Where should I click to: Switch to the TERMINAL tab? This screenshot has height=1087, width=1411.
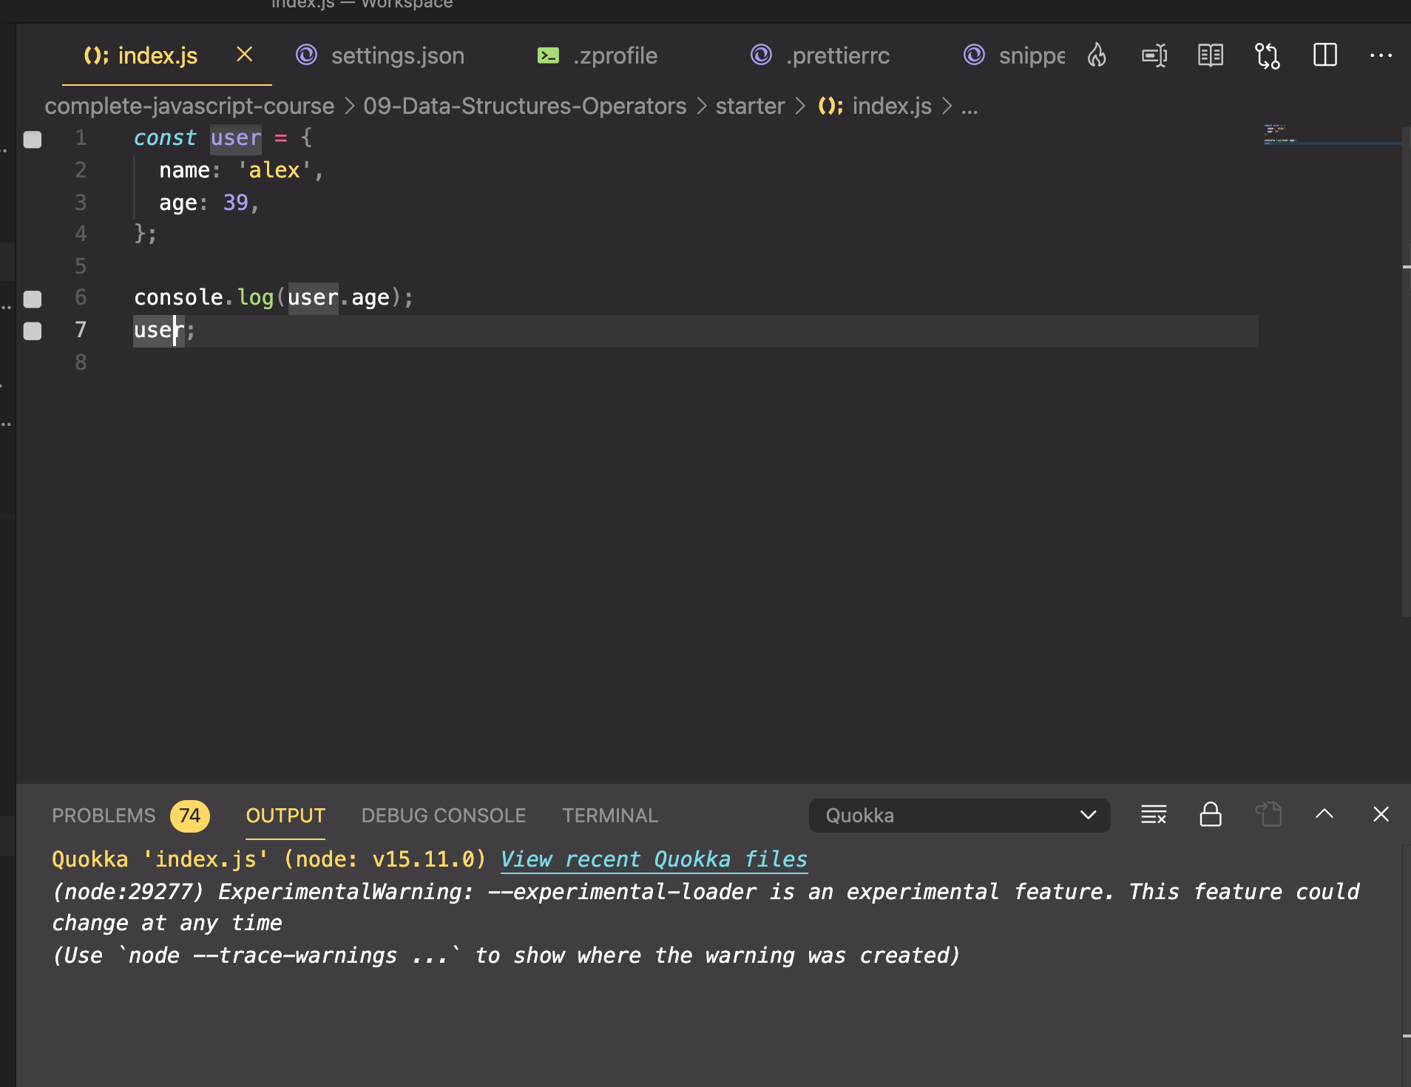[609, 815]
